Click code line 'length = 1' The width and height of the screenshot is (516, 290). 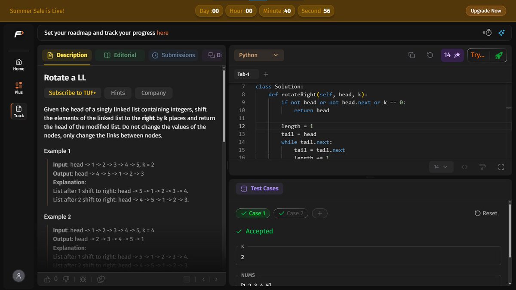coord(297,126)
